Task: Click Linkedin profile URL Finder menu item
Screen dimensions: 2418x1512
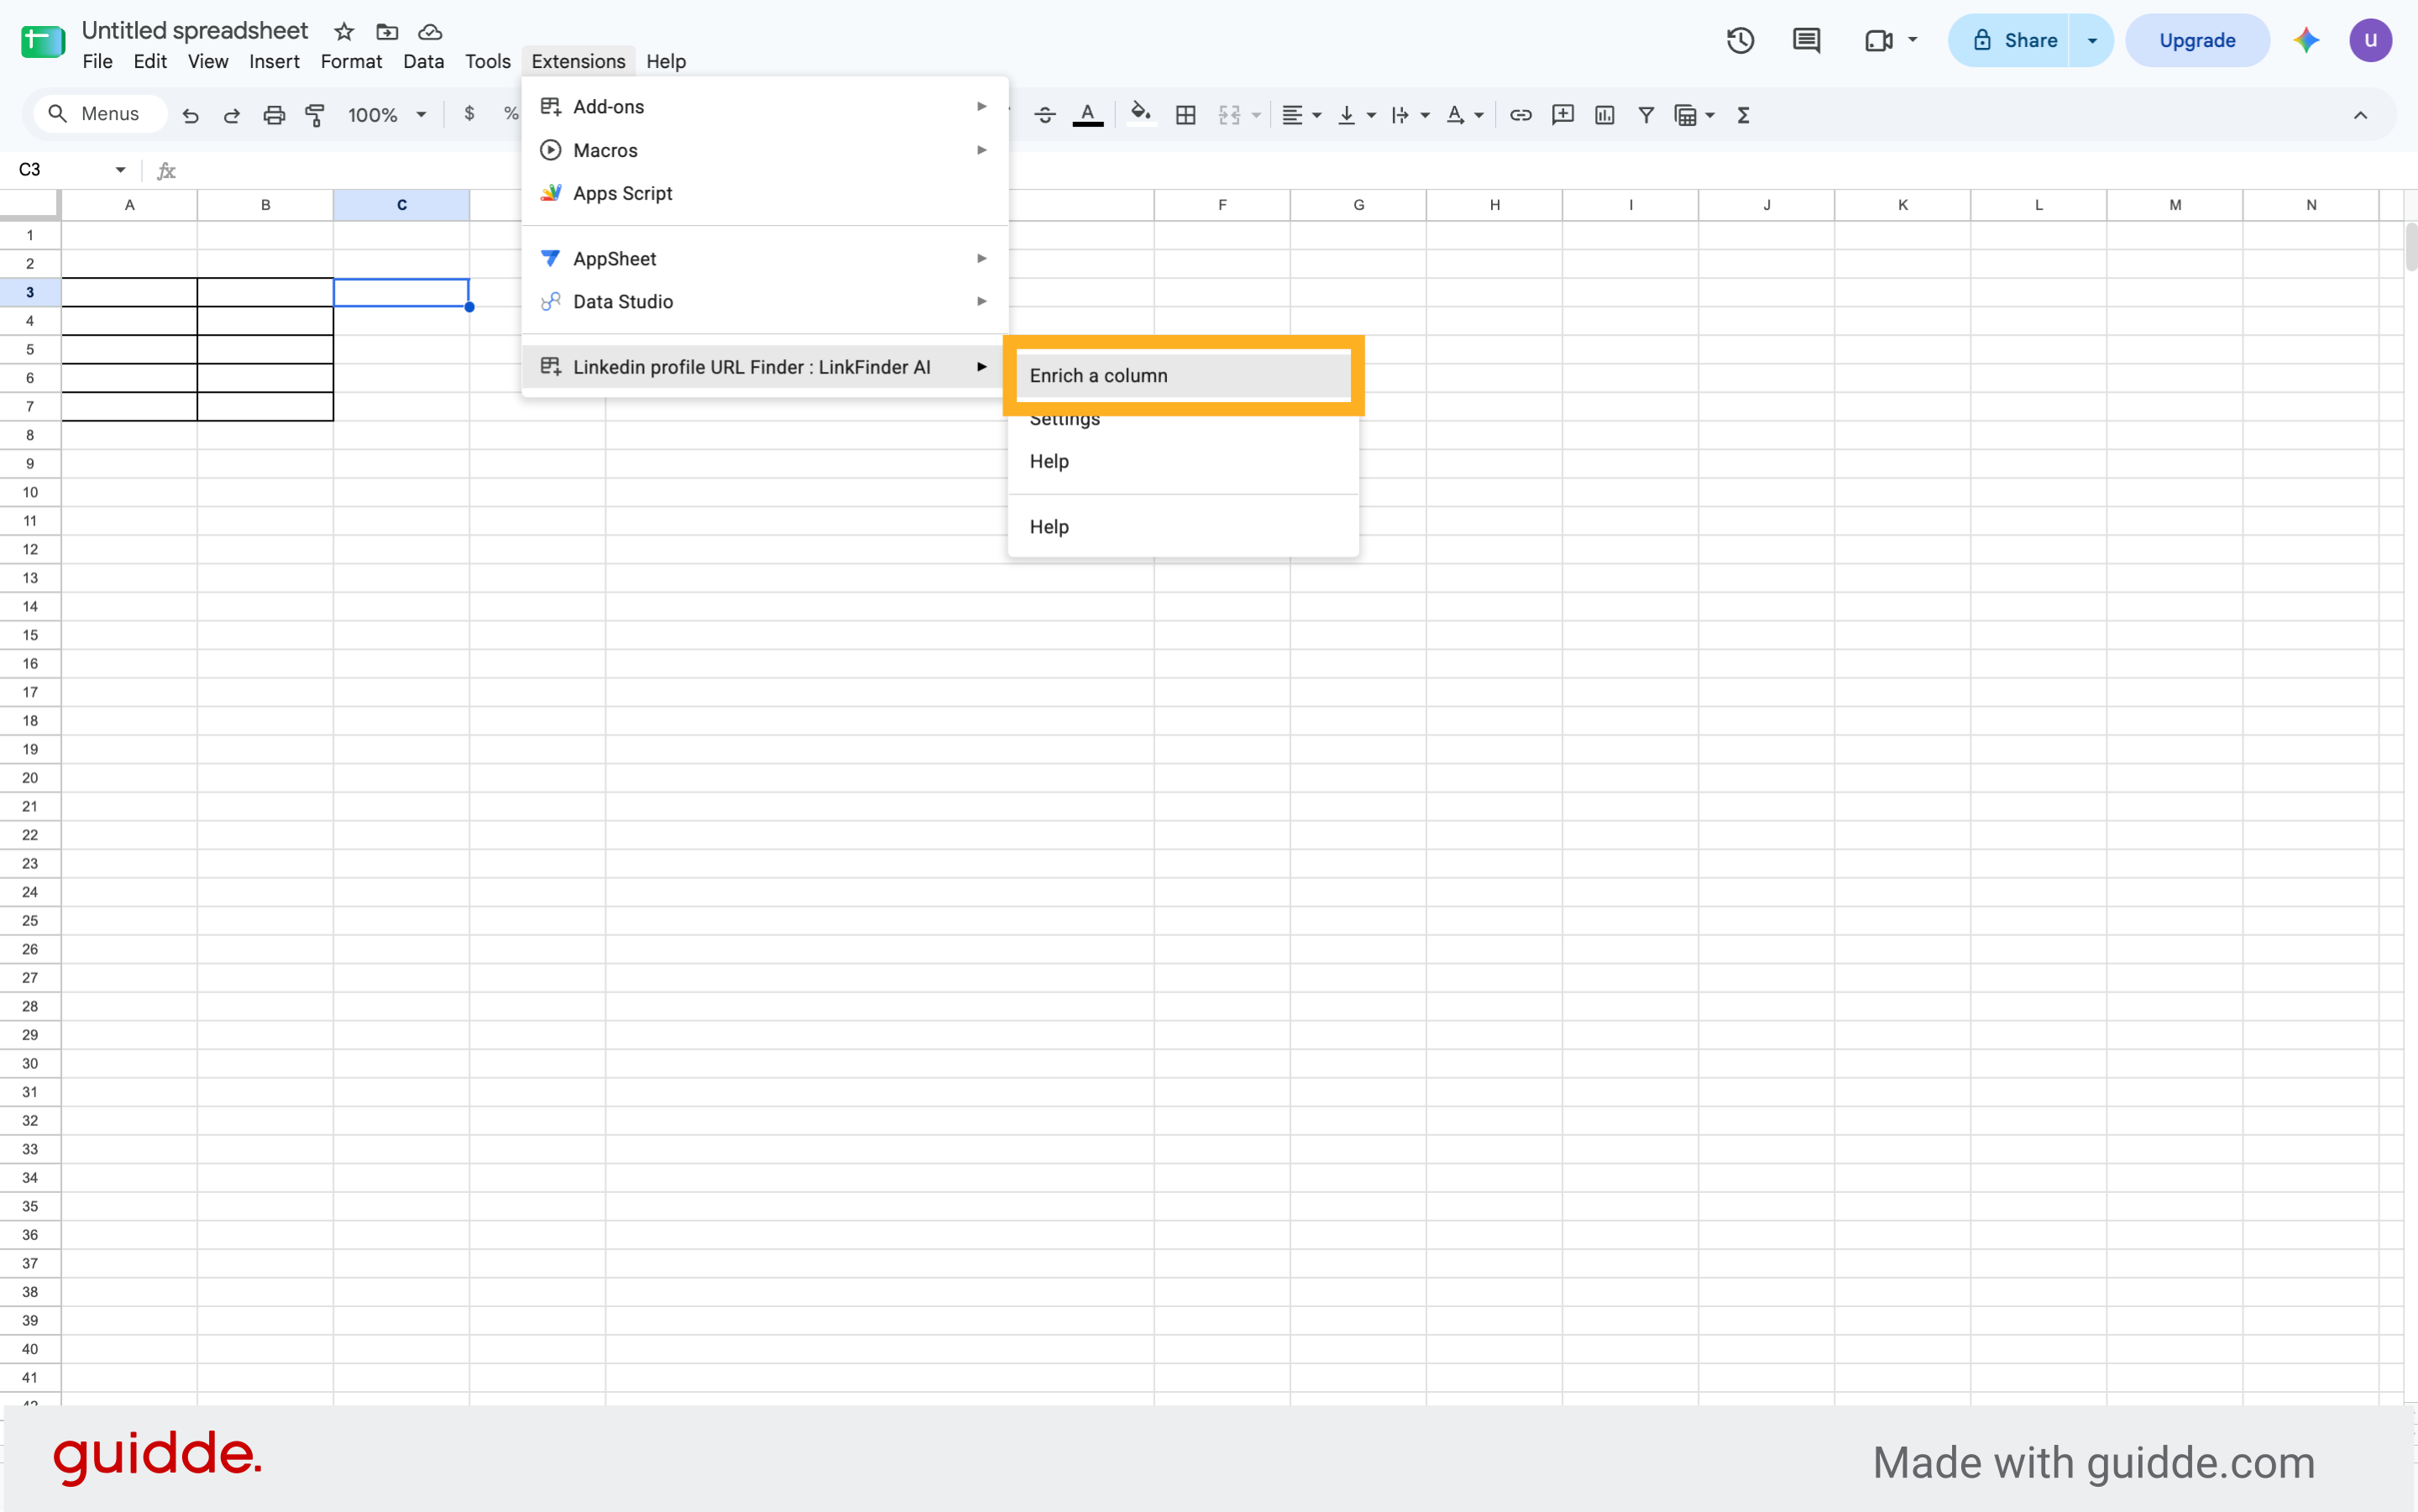Action: (764, 367)
